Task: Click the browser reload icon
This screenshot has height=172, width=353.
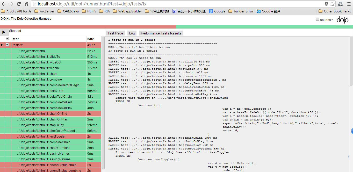Action: [19, 4]
